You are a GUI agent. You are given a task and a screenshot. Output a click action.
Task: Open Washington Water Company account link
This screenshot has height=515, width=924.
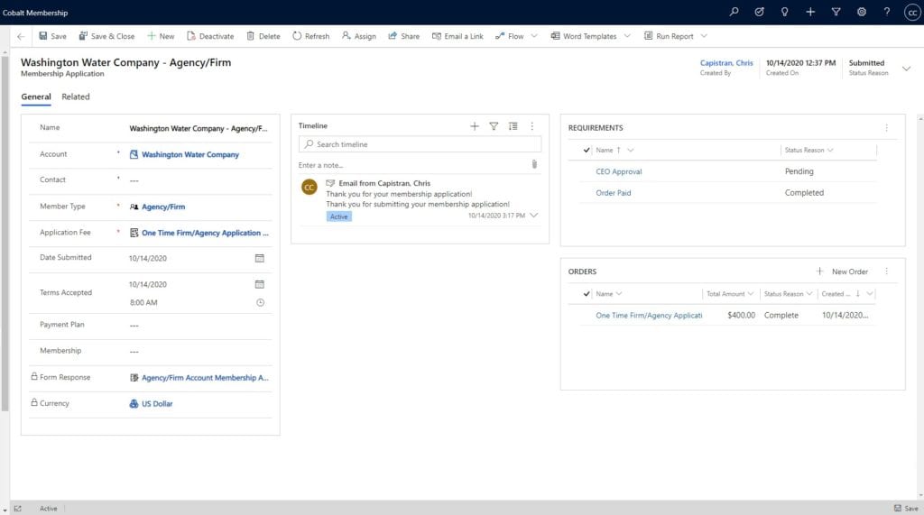(190, 154)
